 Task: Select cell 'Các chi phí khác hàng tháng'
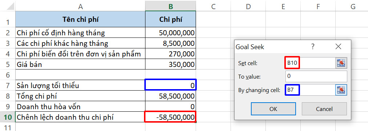[x=80, y=43]
